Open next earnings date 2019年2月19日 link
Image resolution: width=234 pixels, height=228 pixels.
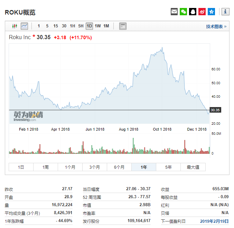click(x=214, y=221)
